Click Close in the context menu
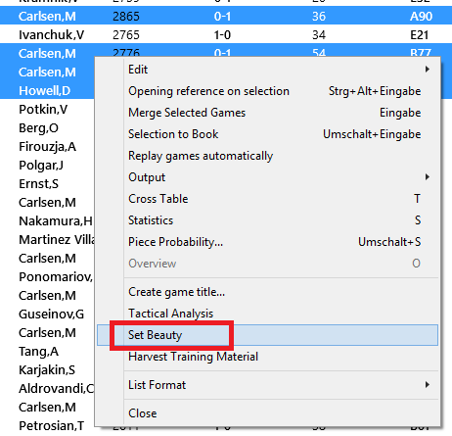The width and height of the screenshot is (452, 436). pyautogui.click(x=267, y=413)
